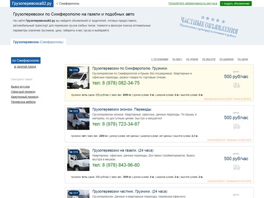Click the heading Грузоперевозки по Симферополю на газели
This screenshot has width=264, height=198.
[x=74, y=14]
